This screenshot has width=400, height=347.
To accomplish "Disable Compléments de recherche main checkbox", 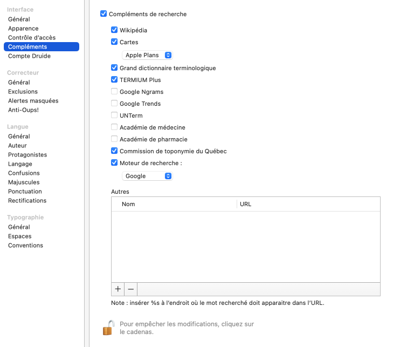I will click(104, 14).
